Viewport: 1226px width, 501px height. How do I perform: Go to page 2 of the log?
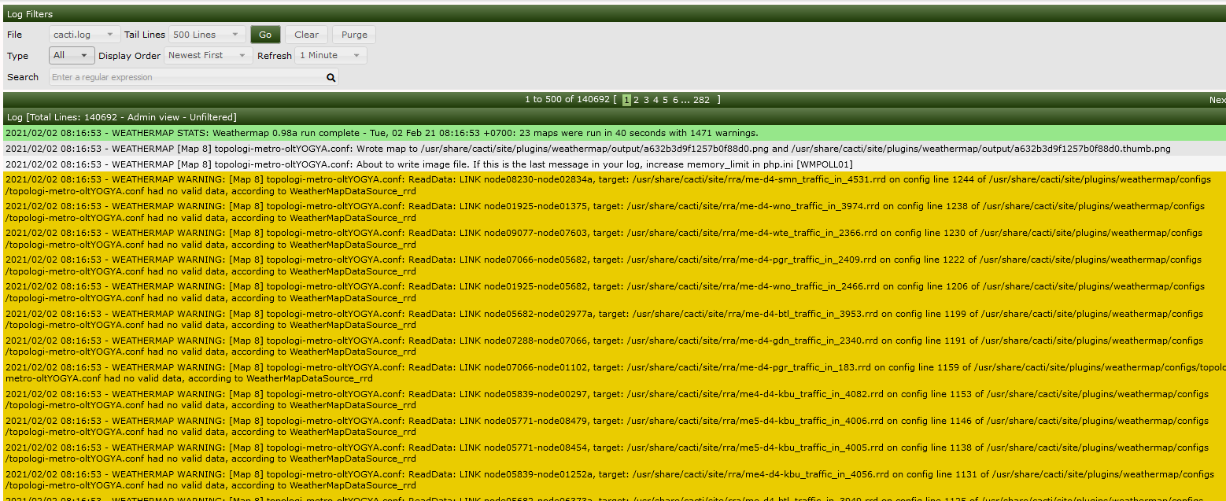[636, 100]
